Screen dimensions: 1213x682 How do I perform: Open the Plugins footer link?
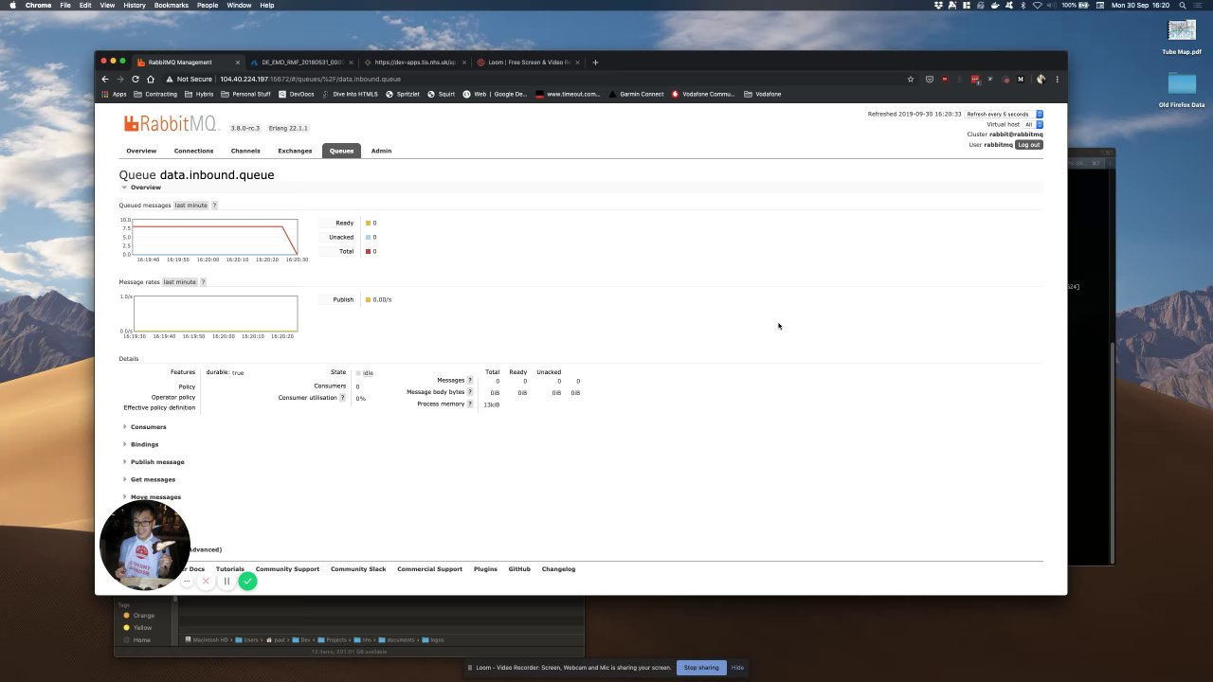pyautogui.click(x=485, y=569)
